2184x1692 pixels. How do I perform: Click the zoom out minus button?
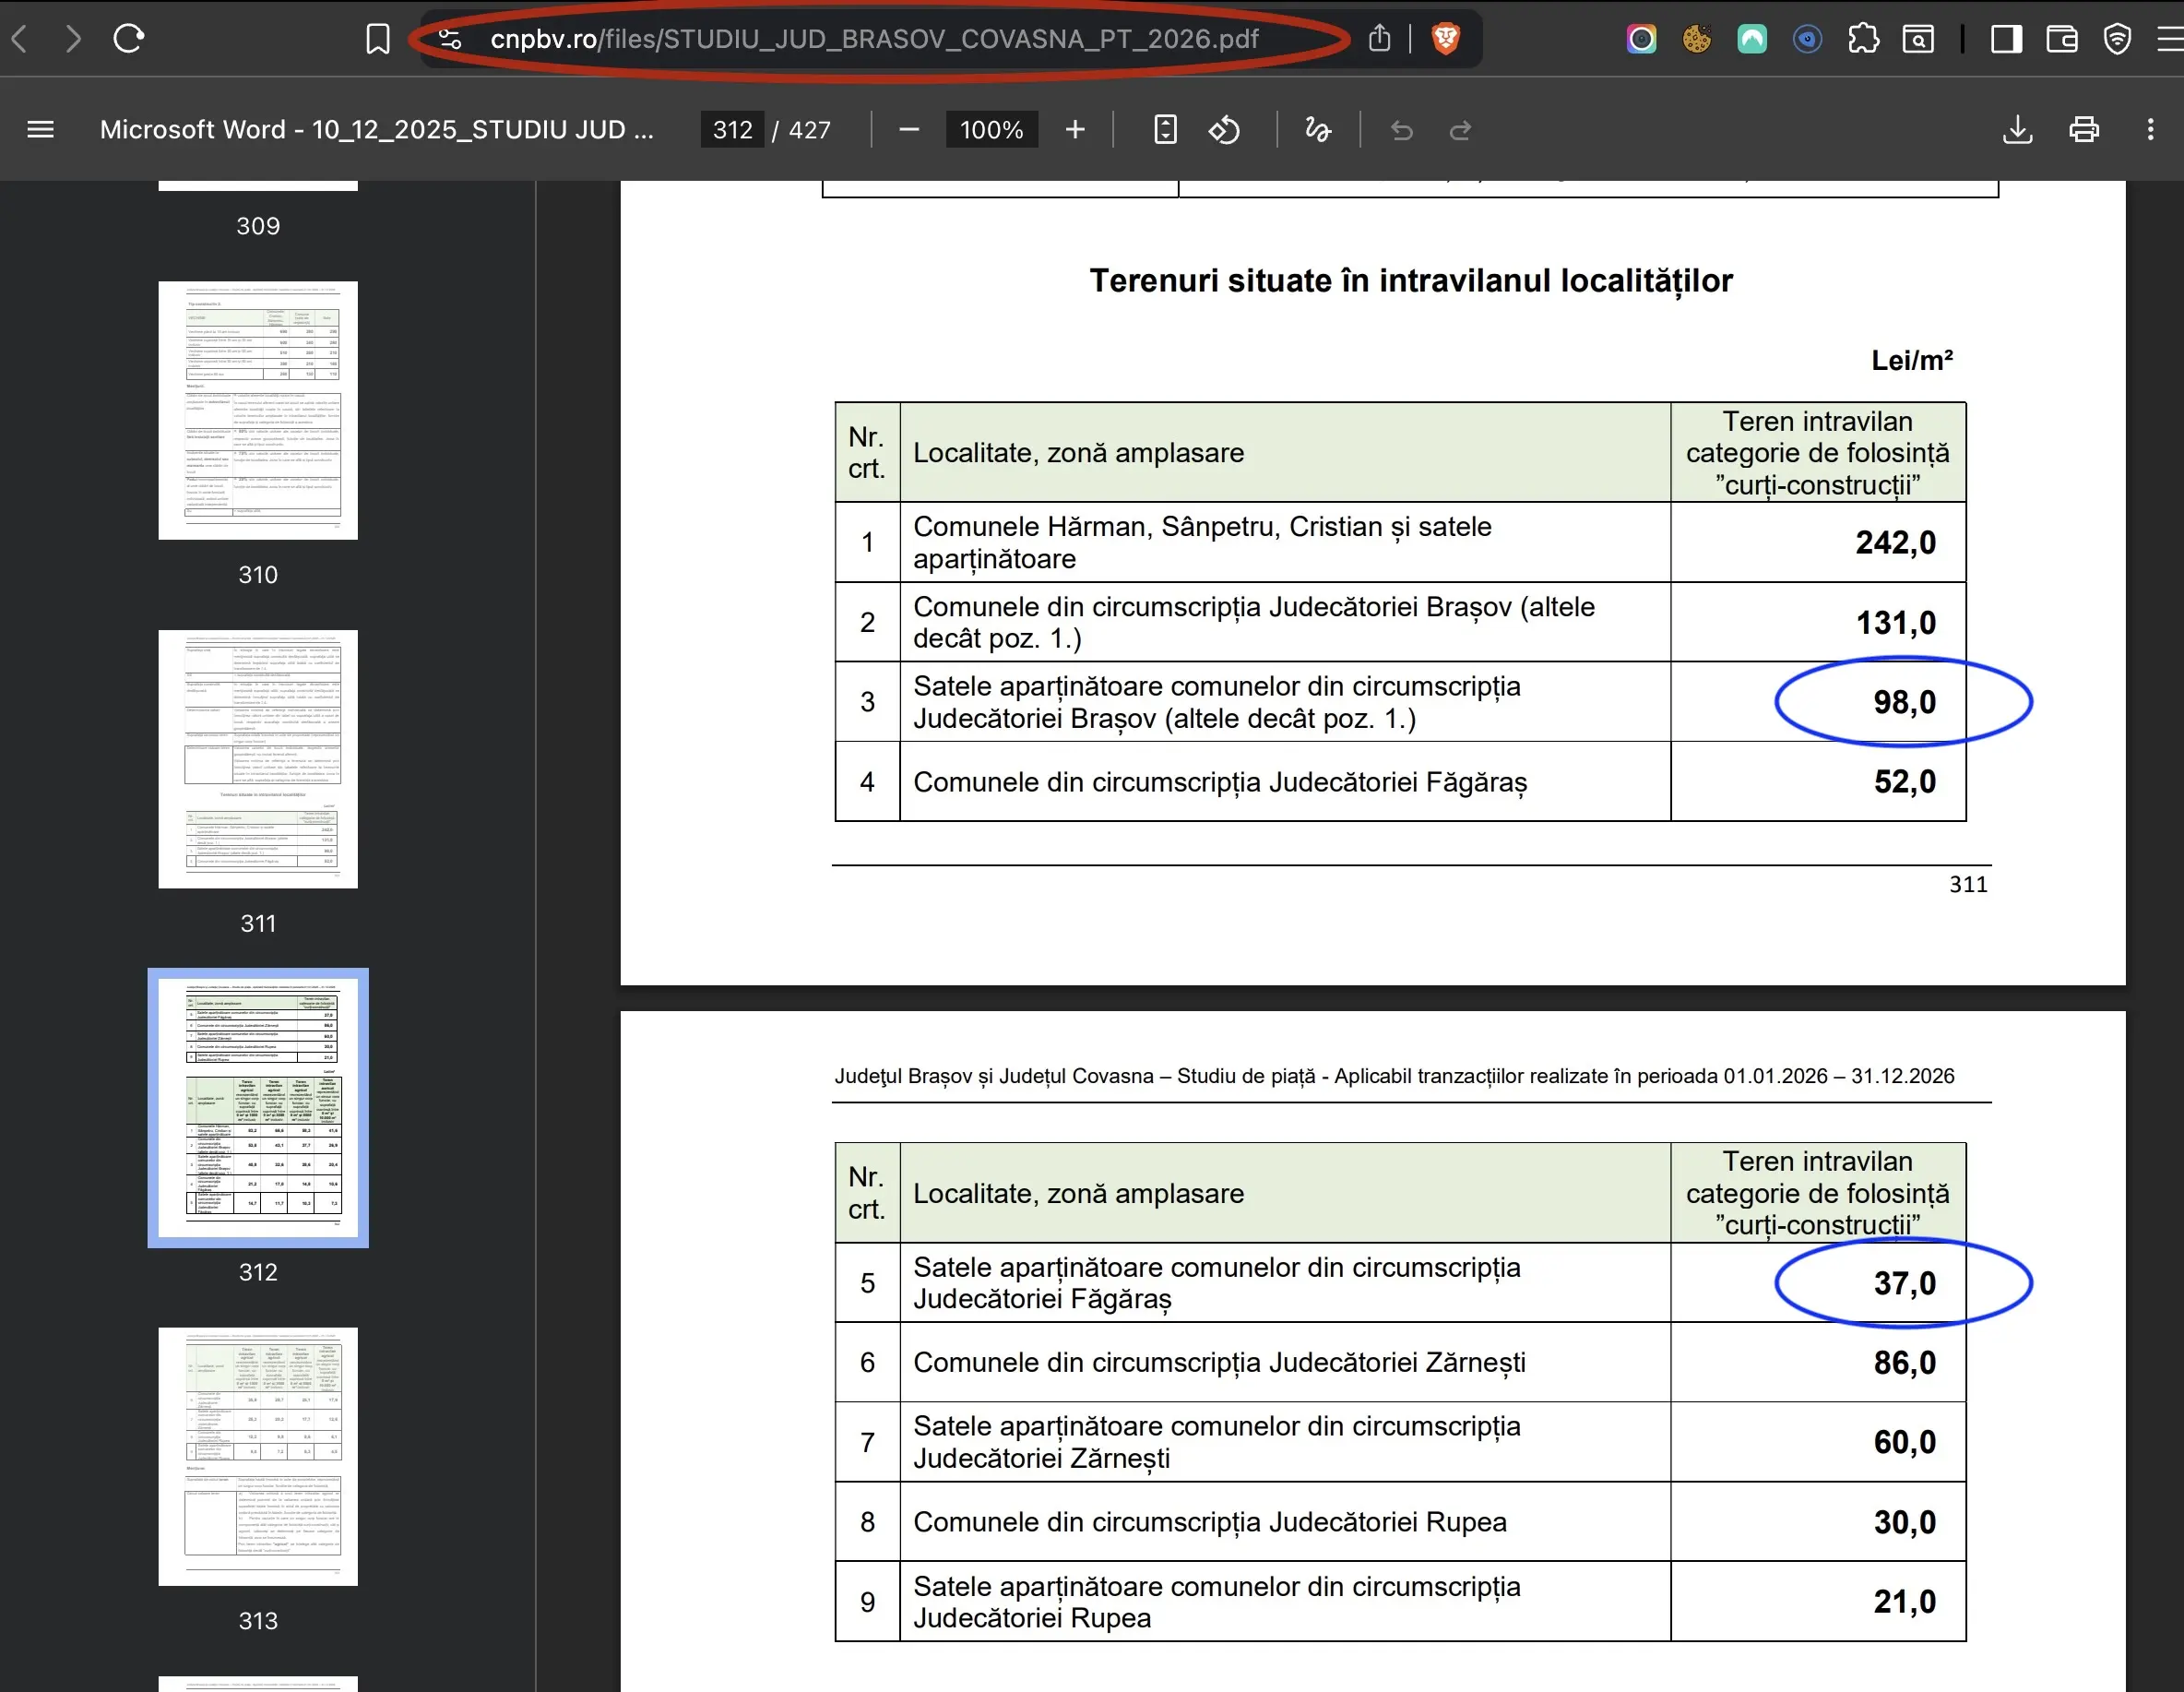908,130
